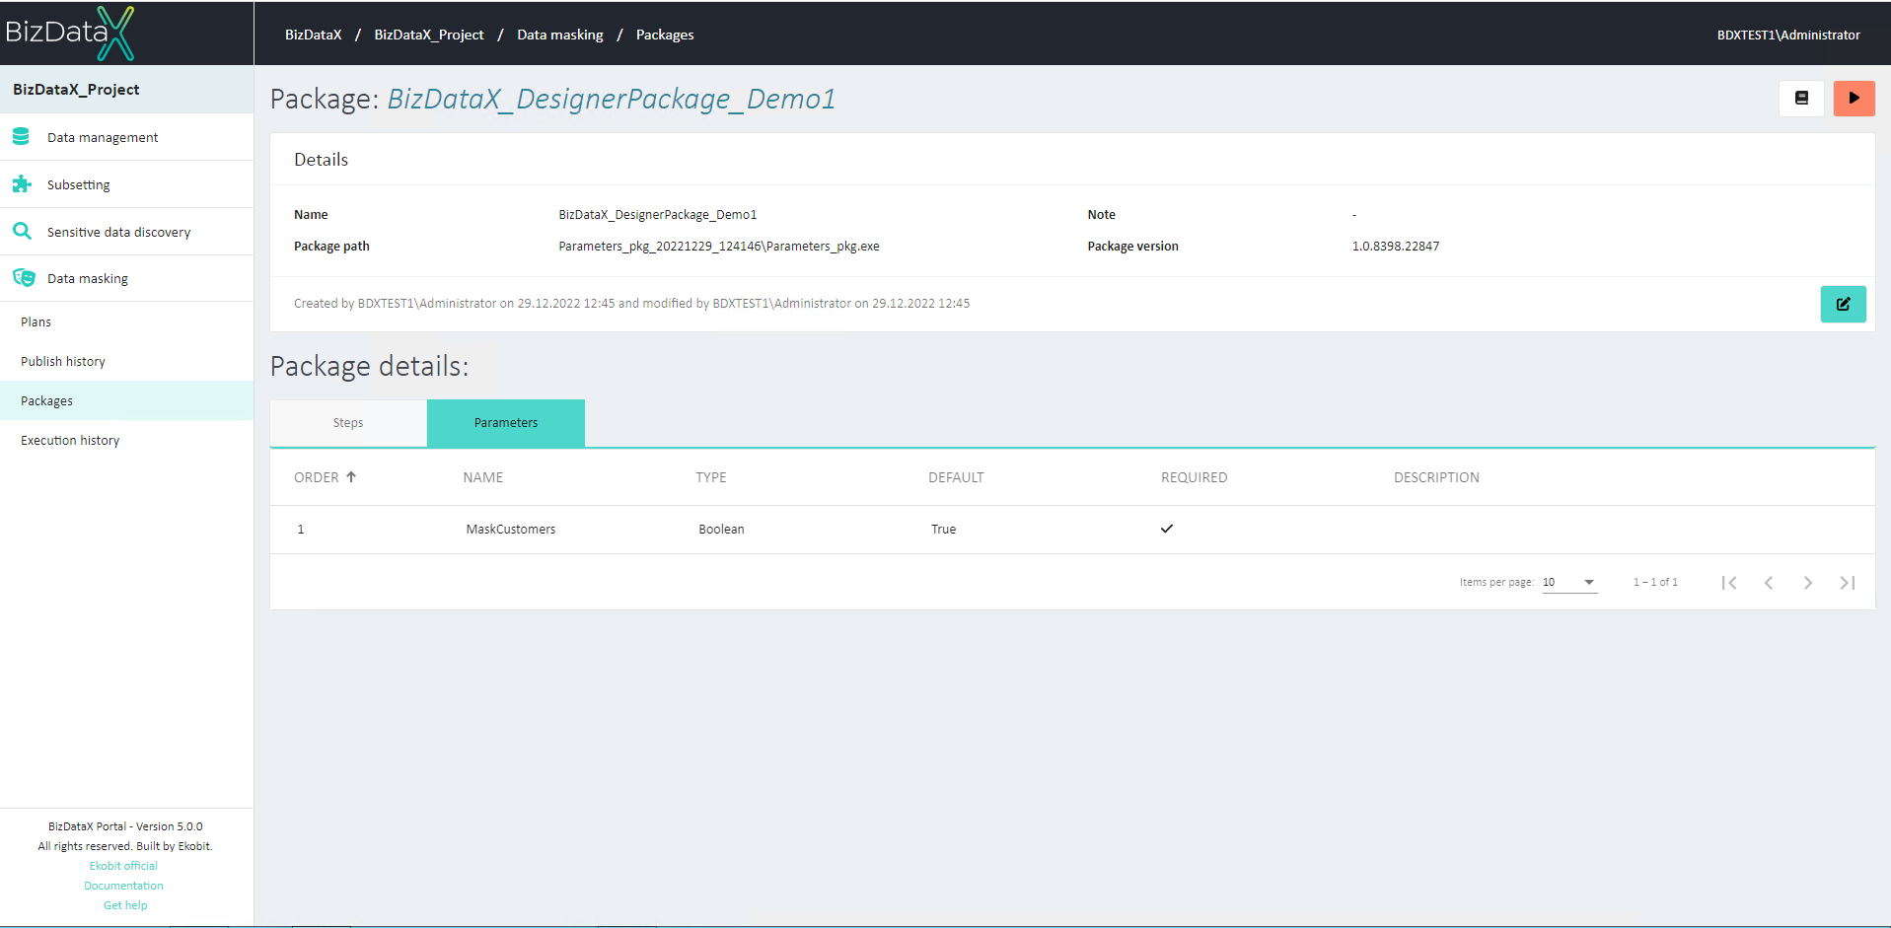
Task: Go to next page of parameters
Action: (1808, 583)
